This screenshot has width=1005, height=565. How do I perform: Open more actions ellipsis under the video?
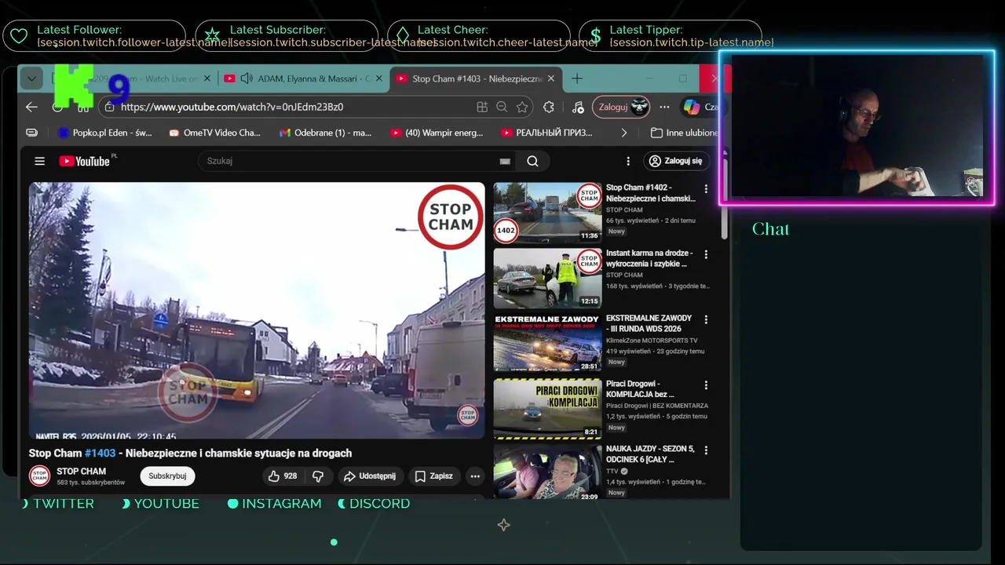click(475, 476)
